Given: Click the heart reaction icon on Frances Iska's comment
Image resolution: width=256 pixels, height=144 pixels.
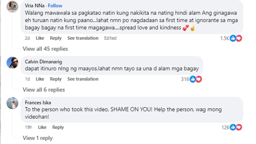Looking at the screenshot, I should tap(239, 127).
